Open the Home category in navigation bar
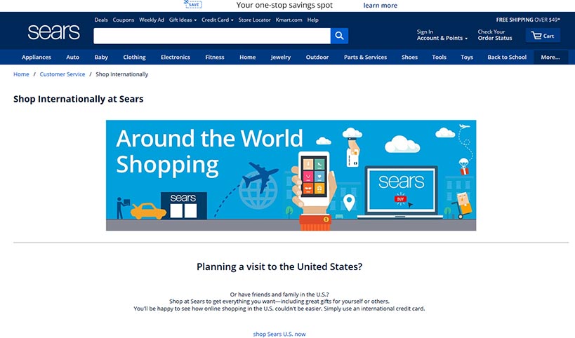Image resolution: width=575 pixels, height=338 pixels. (248, 57)
